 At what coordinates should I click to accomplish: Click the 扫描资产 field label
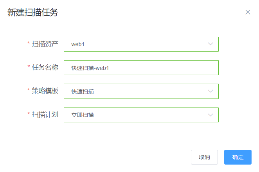pyautogui.click(x=45, y=44)
